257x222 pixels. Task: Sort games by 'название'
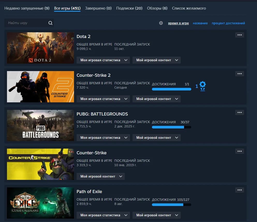(200, 23)
